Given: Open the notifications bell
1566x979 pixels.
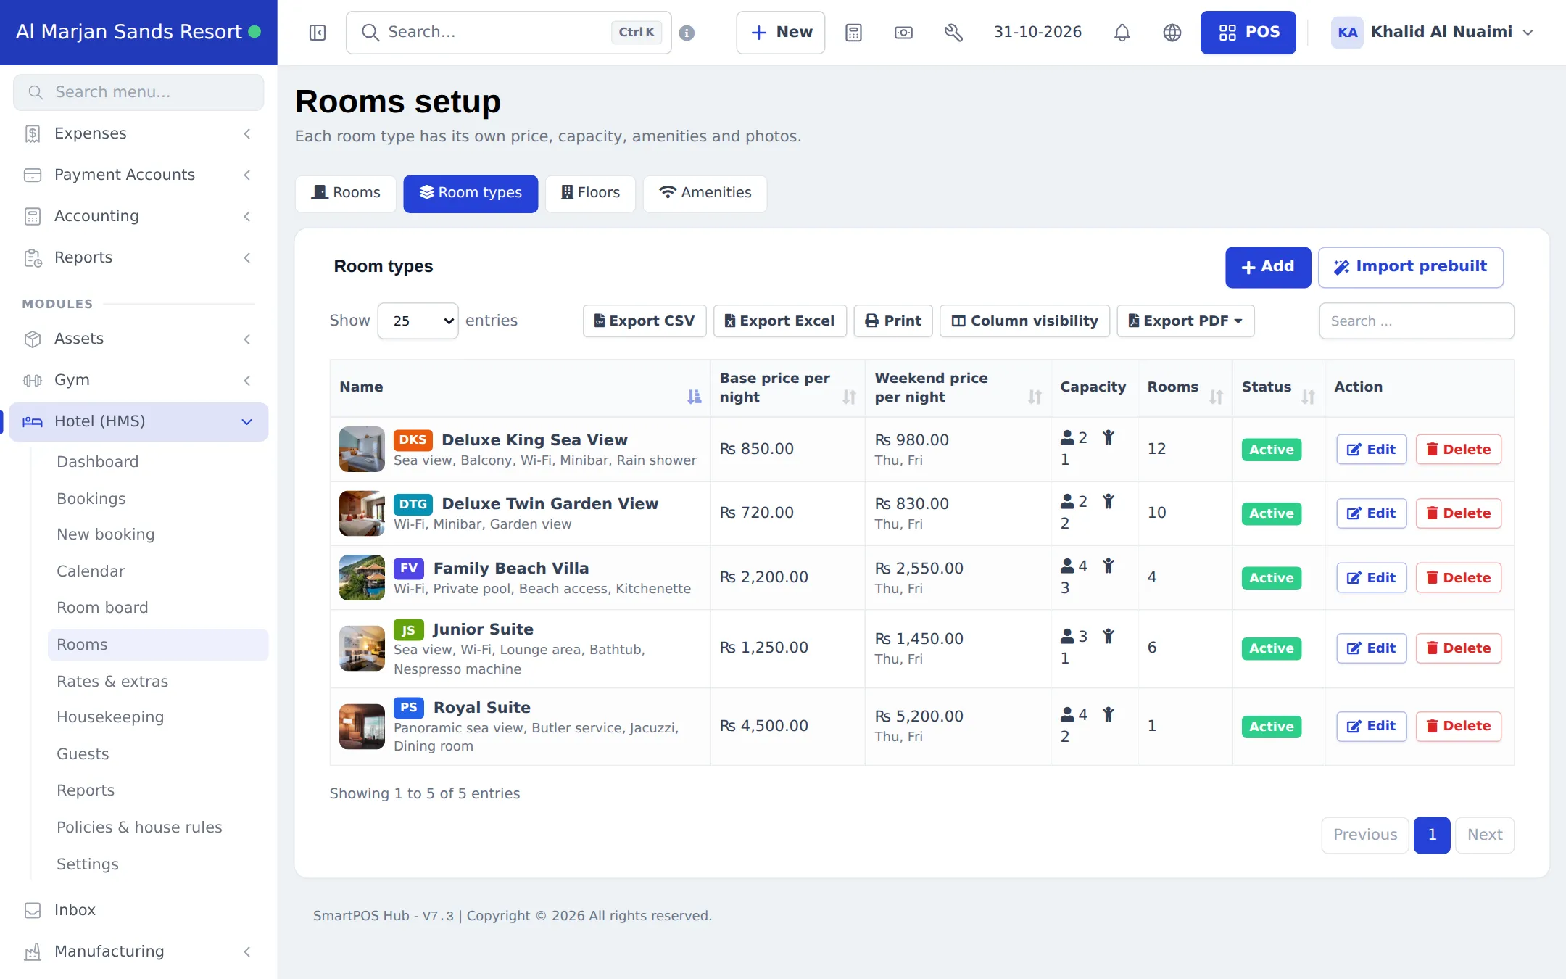Looking at the screenshot, I should tap(1122, 33).
